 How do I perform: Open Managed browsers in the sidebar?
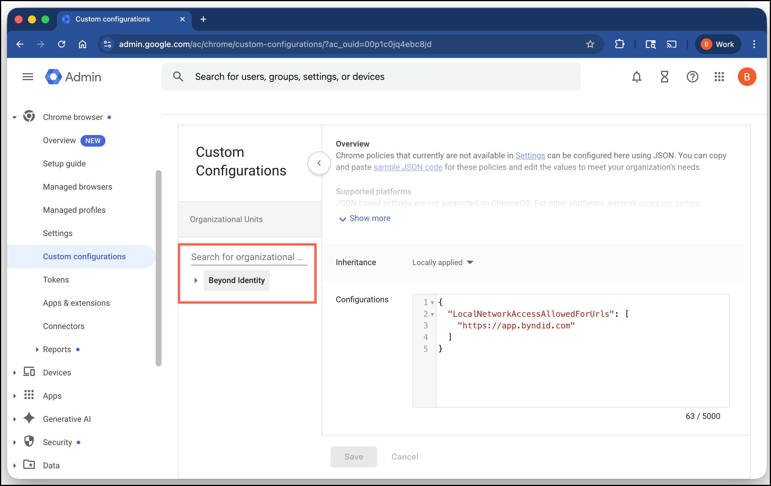coord(78,187)
